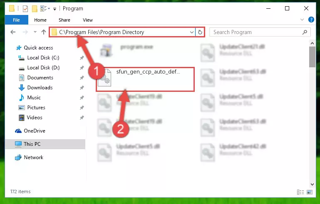
Task: Expand the ribbon with the chevron
Action: click(302, 20)
